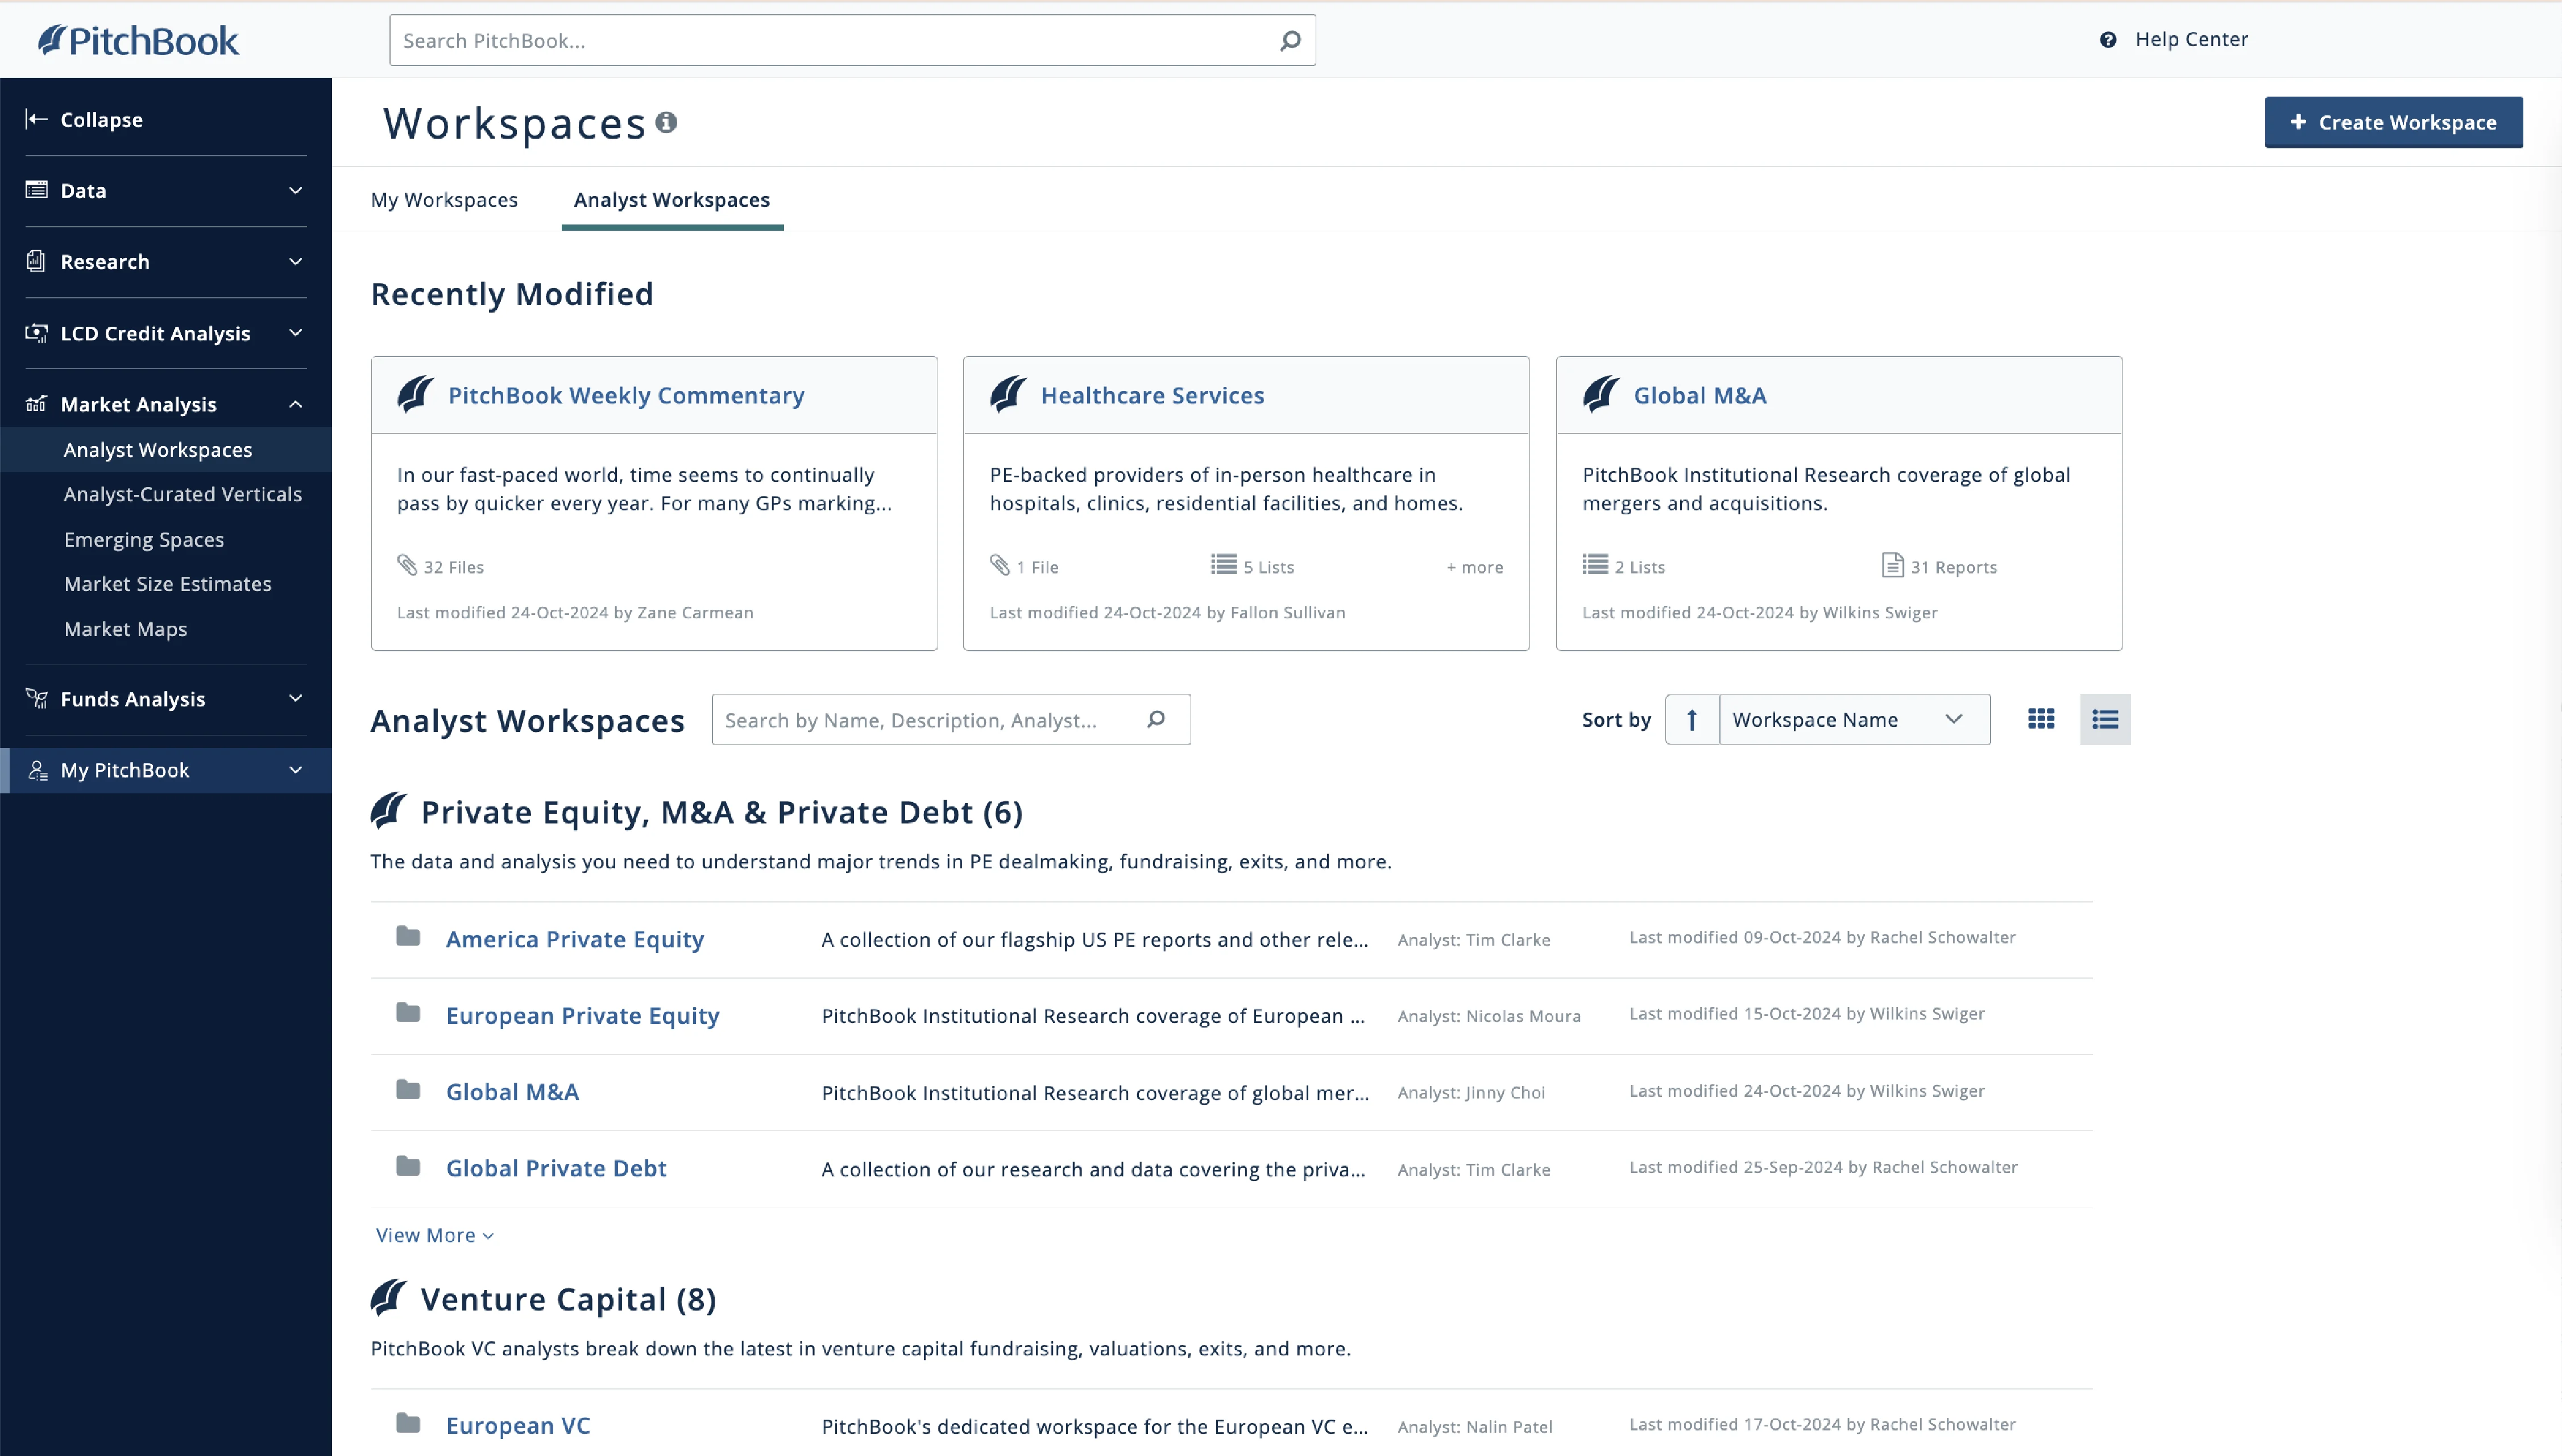Click the folder icon in Global M&A row
This screenshot has width=2562, height=1456.
[408, 1090]
